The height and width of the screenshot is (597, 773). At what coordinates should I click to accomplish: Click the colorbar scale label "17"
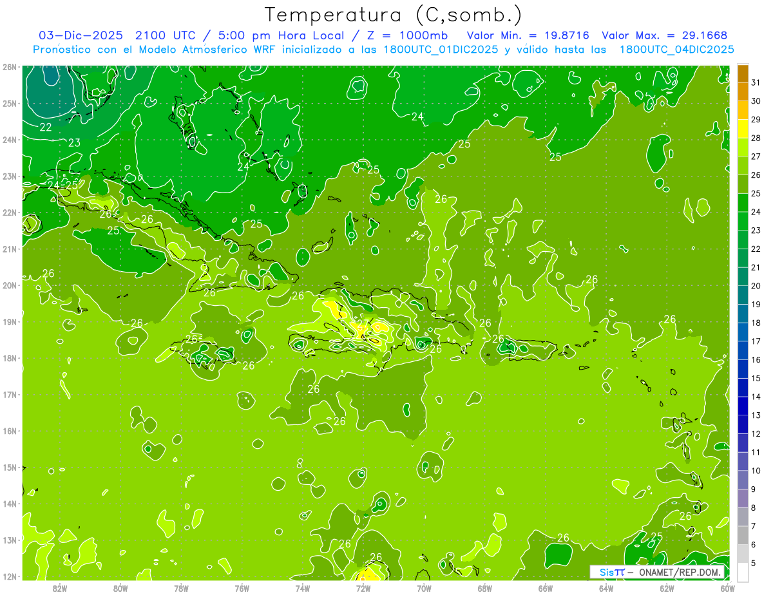click(x=756, y=341)
